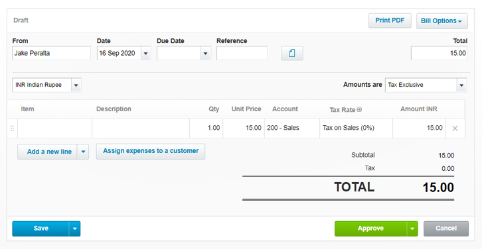Click Assign expenses to a customer

point(151,151)
